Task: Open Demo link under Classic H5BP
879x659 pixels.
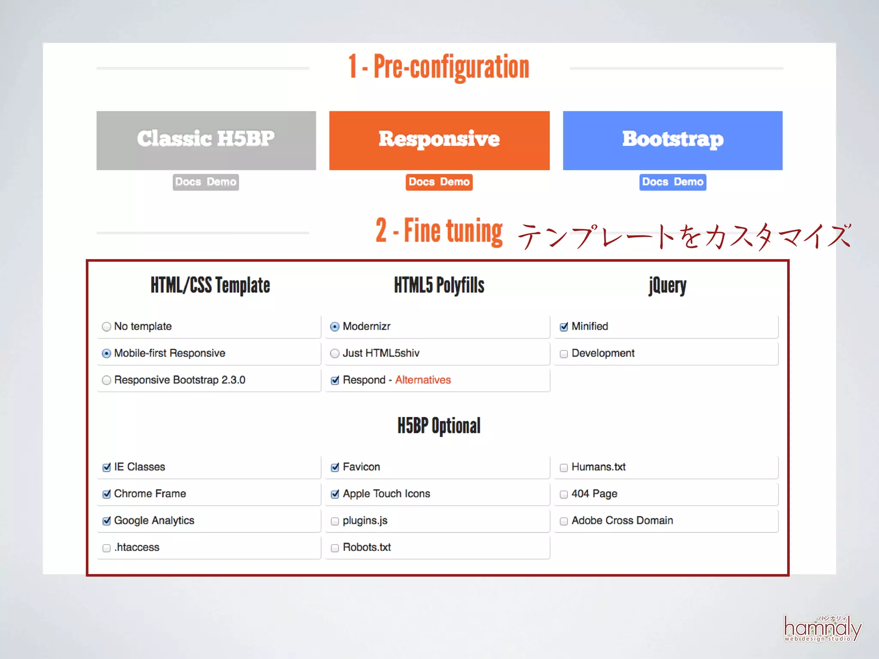Action: (221, 182)
